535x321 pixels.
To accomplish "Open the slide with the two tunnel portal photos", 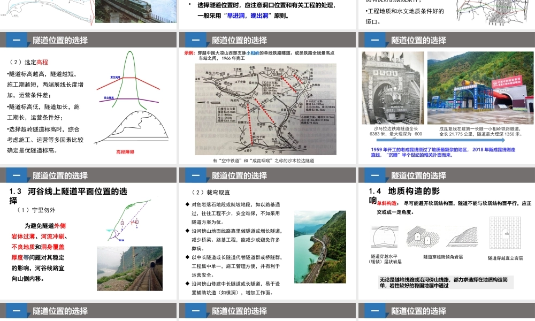I will (x=447, y=98).
